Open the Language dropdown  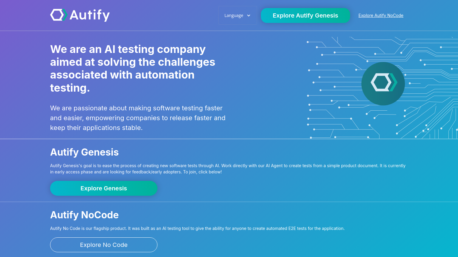click(238, 15)
